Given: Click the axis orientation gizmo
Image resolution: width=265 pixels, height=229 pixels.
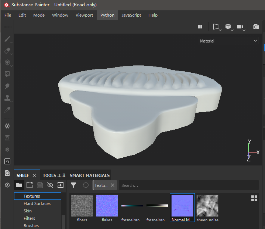Looking at the screenshot, I should (253, 151).
